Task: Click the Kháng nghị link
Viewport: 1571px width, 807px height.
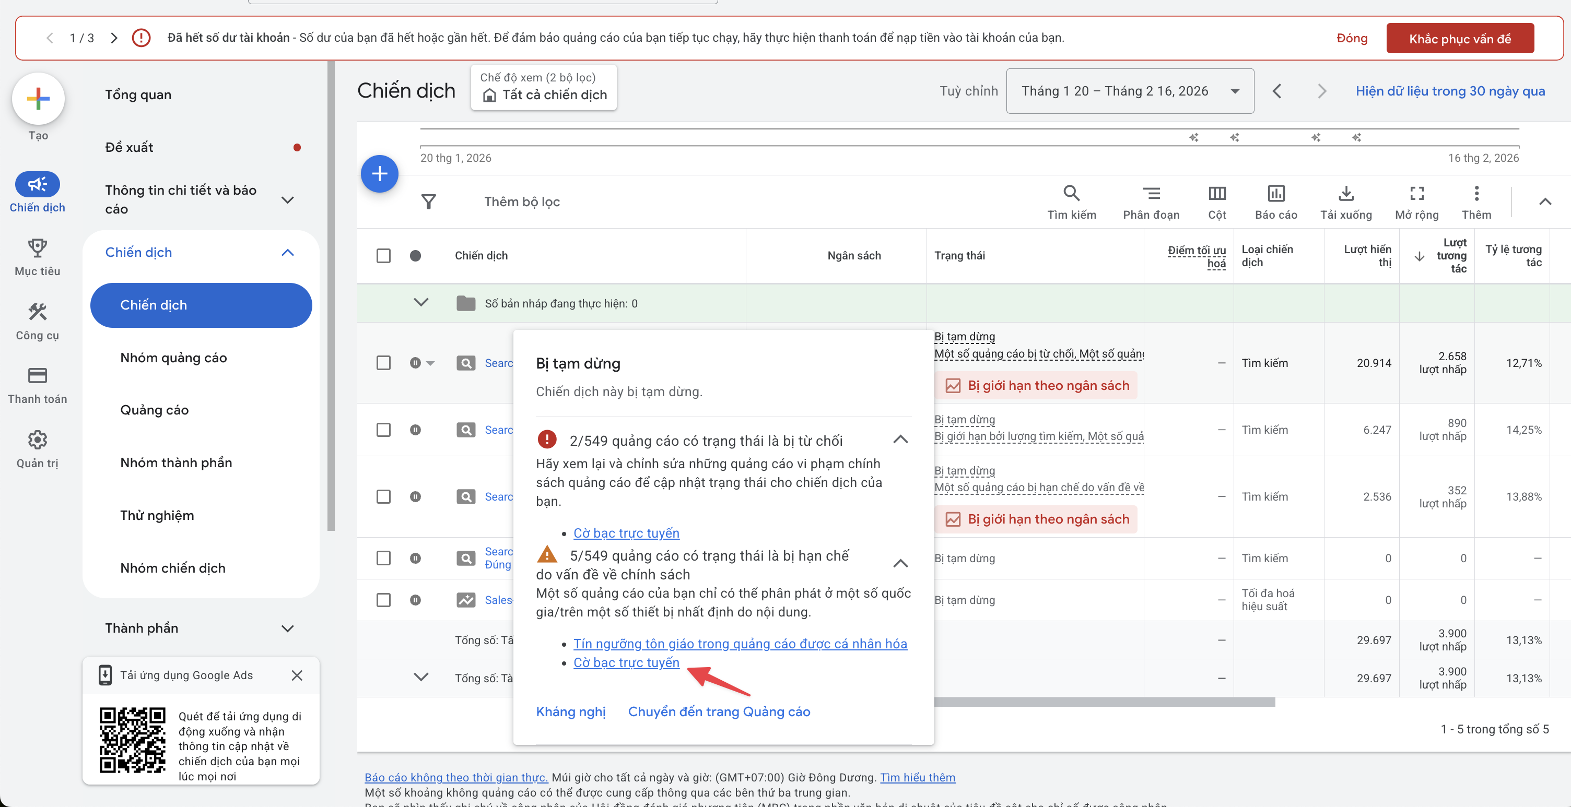Action: [x=570, y=712]
